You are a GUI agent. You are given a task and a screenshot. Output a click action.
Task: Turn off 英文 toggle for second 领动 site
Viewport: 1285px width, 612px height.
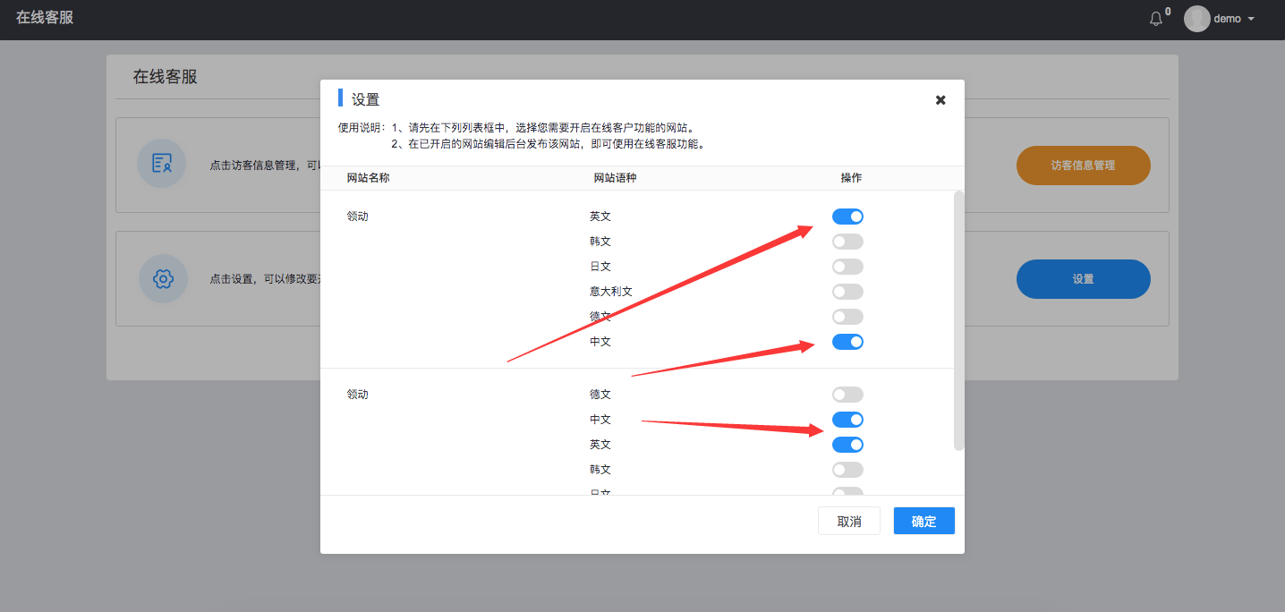pyautogui.click(x=847, y=445)
